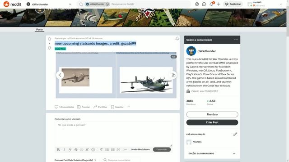Viewport: 289px width, 162px height.
Task: Edit user flair with pencil icon
Action: coord(235,134)
